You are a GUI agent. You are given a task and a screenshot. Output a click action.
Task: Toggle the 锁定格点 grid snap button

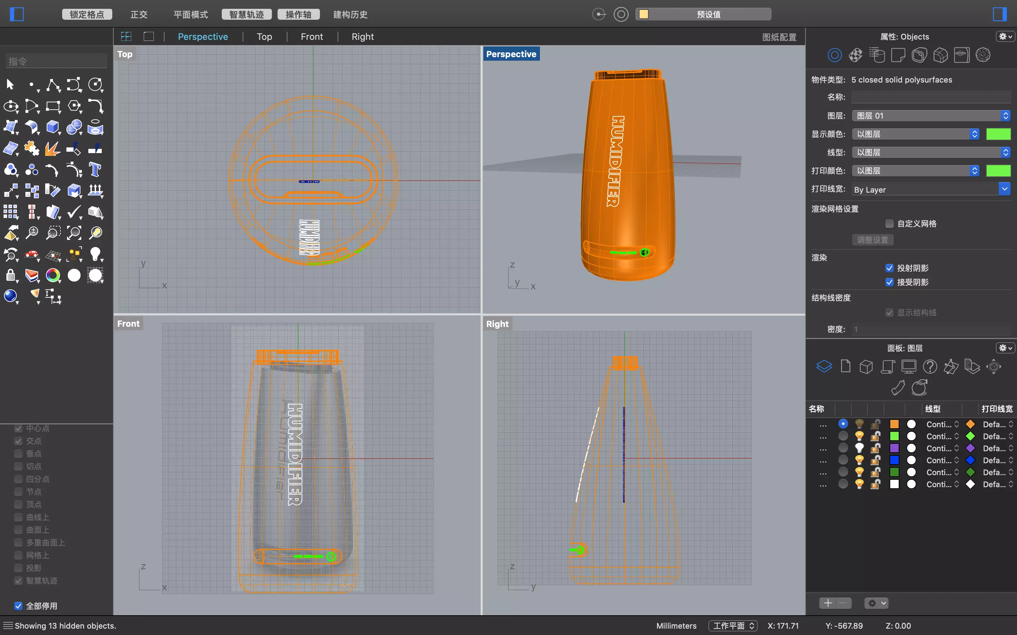coord(87,14)
